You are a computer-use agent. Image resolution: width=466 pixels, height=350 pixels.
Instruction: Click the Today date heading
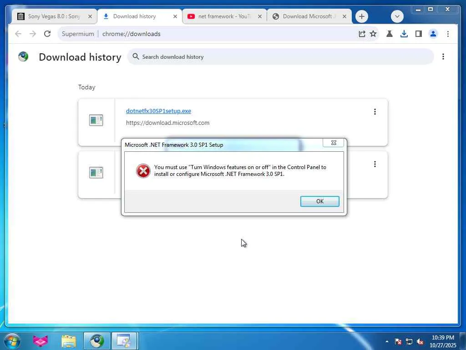(87, 87)
